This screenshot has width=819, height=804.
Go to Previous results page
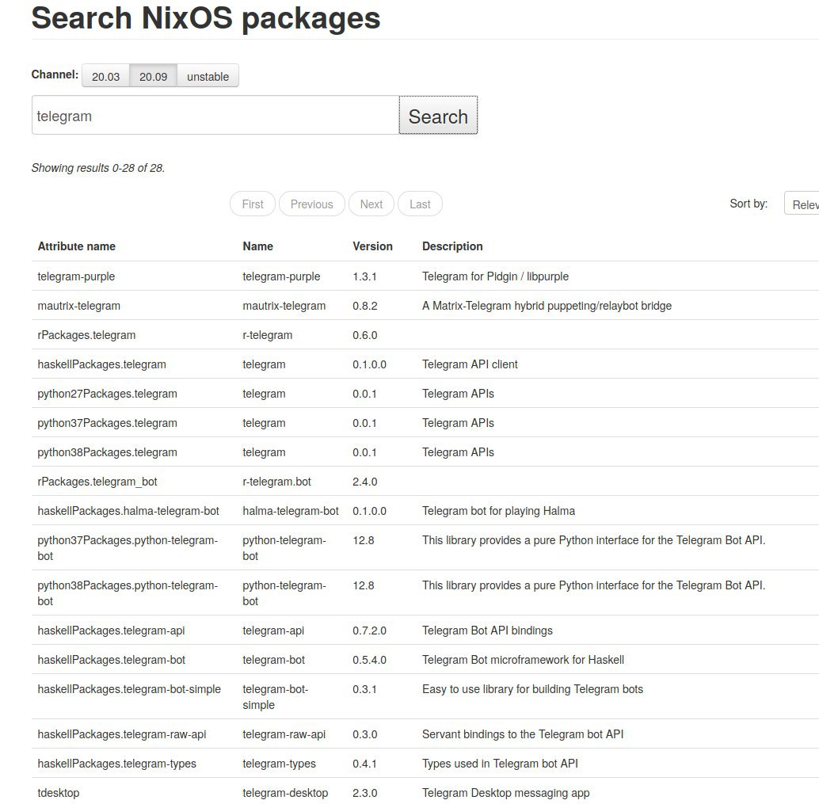pos(312,204)
